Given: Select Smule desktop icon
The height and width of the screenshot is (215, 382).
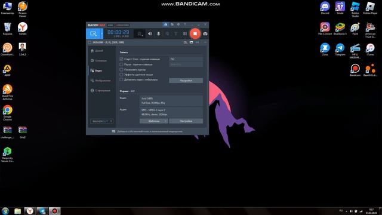Looking at the screenshot, I should point(340,8).
